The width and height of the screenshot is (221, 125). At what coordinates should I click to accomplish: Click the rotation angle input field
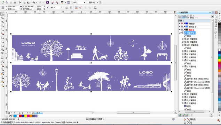pos(57,8)
